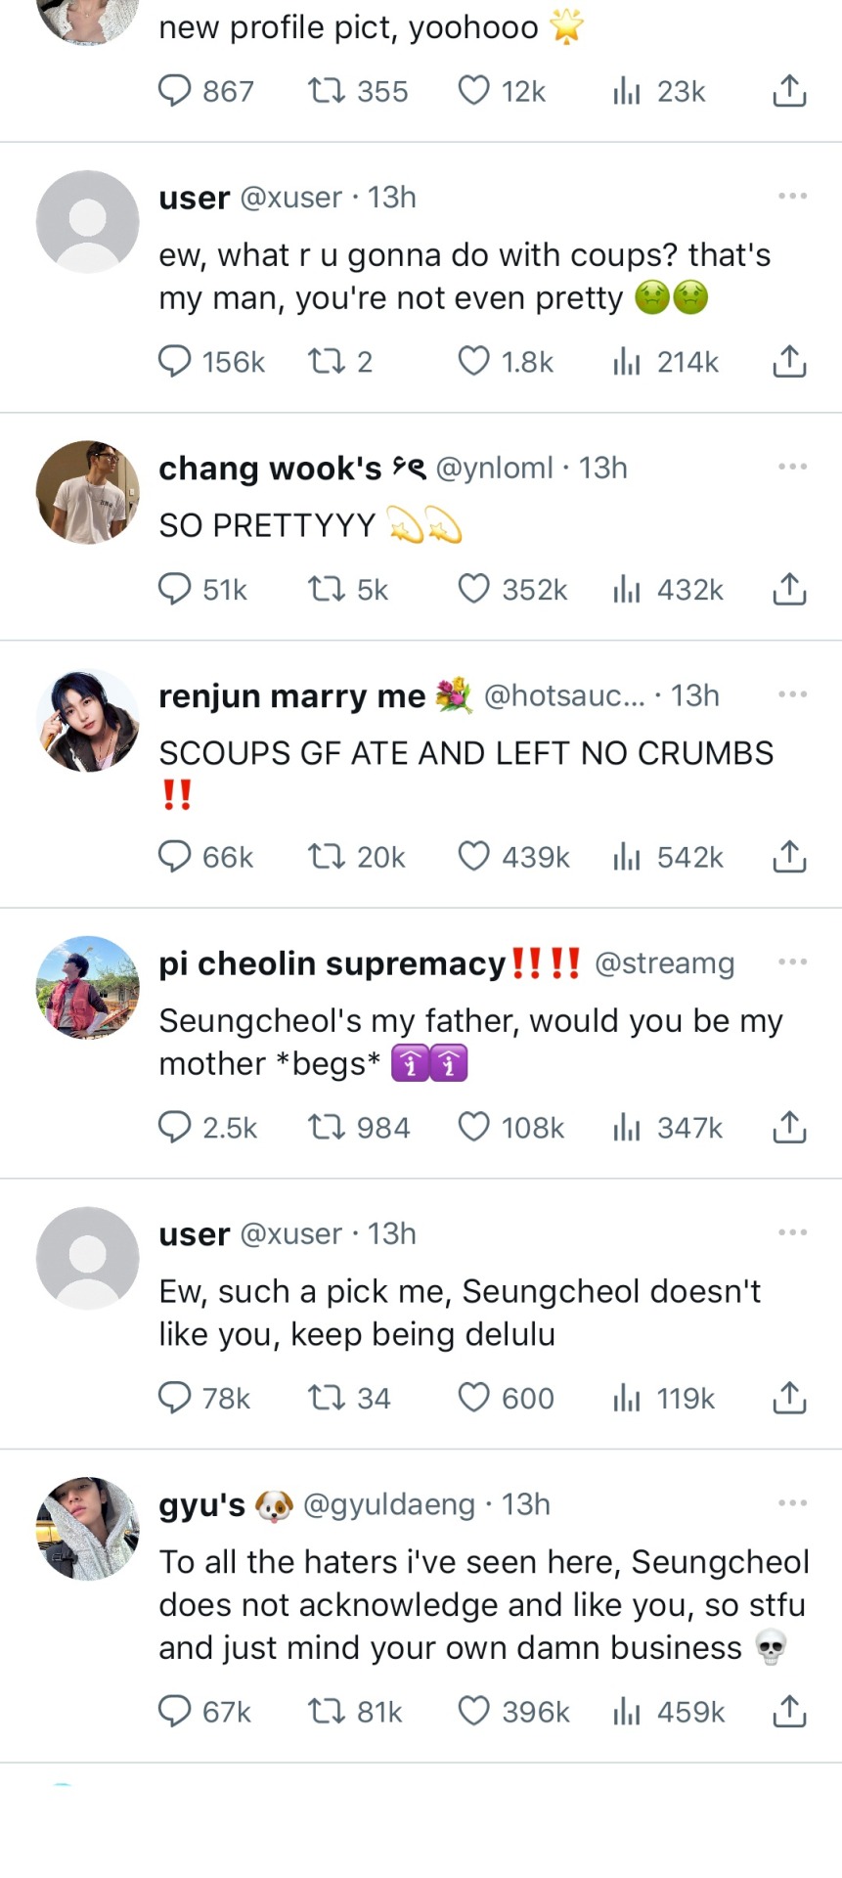Share renjun marry me's tweet
This screenshot has height=1878, width=842.
[789, 856]
